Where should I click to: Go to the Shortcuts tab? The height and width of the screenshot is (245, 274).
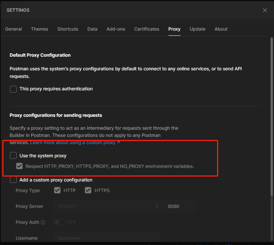click(x=68, y=29)
